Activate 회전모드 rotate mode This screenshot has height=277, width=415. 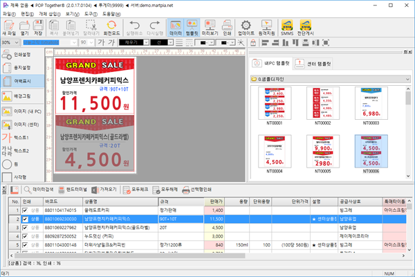click(x=111, y=28)
